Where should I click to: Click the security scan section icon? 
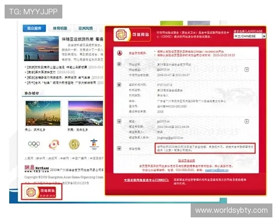tap(119, 148)
